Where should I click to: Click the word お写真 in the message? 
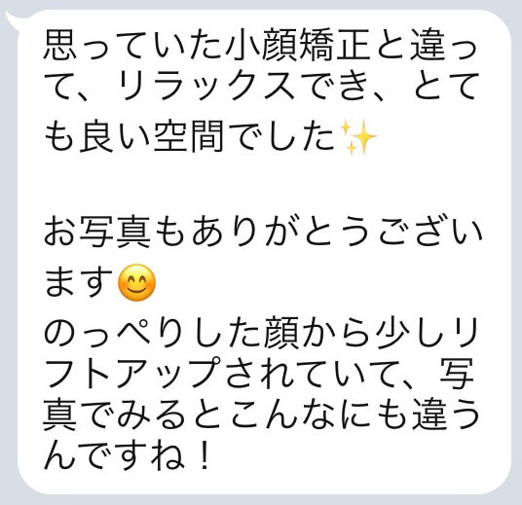pyautogui.click(x=96, y=232)
